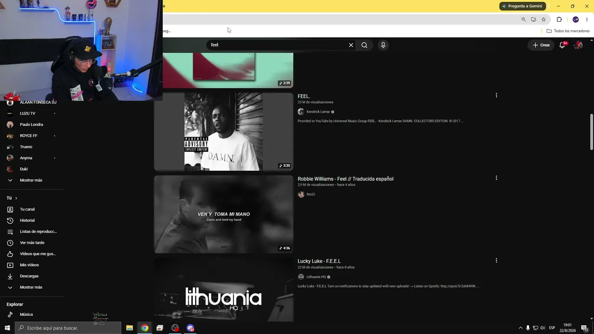Open 'Ver más tarde' playlist
594x334 pixels.
click(x=32, y=243)
